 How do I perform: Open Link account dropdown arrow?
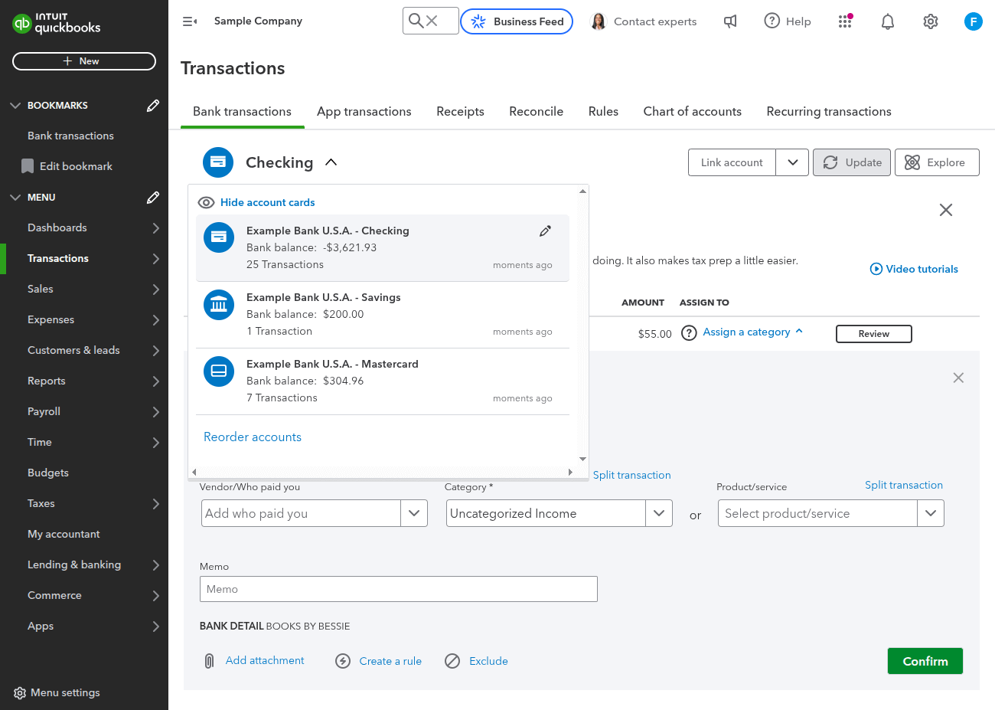(792, 162)
